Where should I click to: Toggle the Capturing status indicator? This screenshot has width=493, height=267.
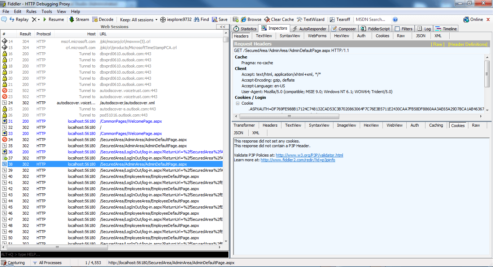coord(13,263)
